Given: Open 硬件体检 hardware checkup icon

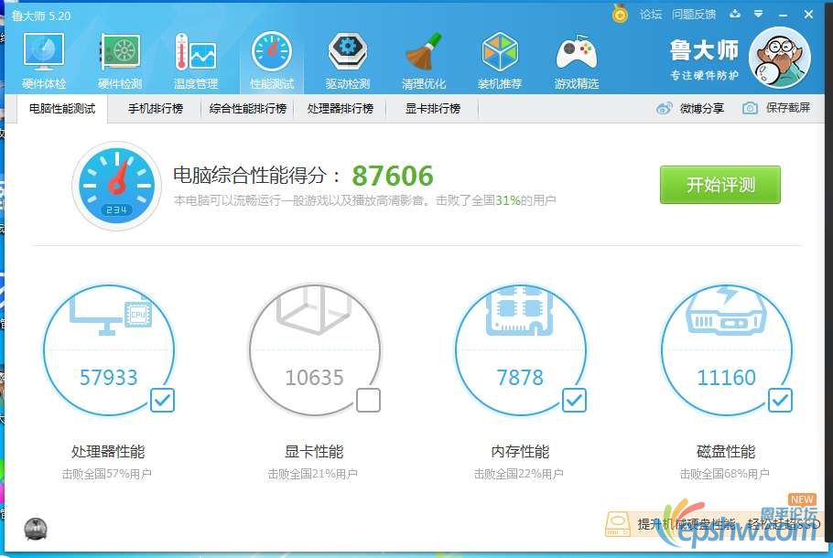Looking at the screenshot, I should pyautogui.click(x=44, y=51).
